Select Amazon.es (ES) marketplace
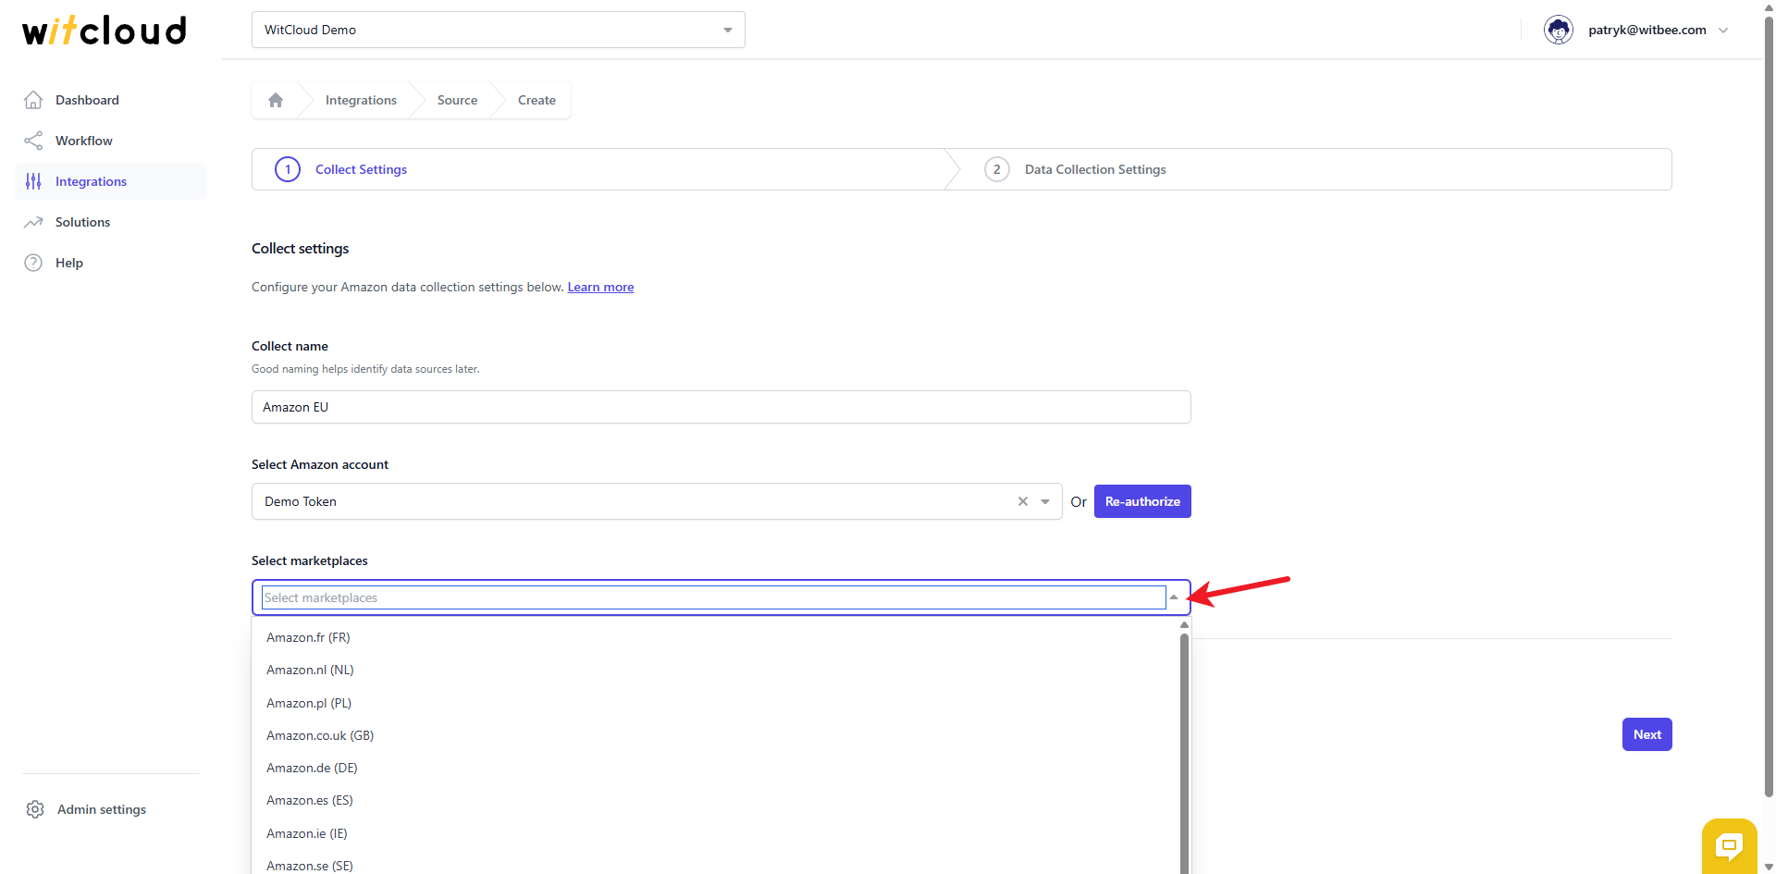 coord(716,800)
